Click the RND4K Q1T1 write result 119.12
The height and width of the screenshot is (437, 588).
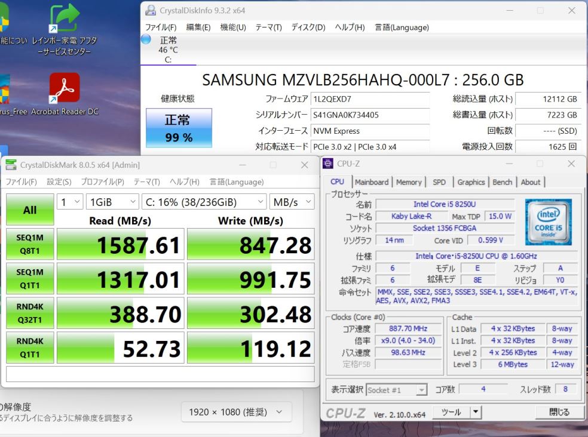click(250, 347)
